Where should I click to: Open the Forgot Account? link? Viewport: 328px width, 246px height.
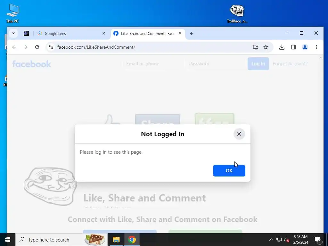(290, 64)
